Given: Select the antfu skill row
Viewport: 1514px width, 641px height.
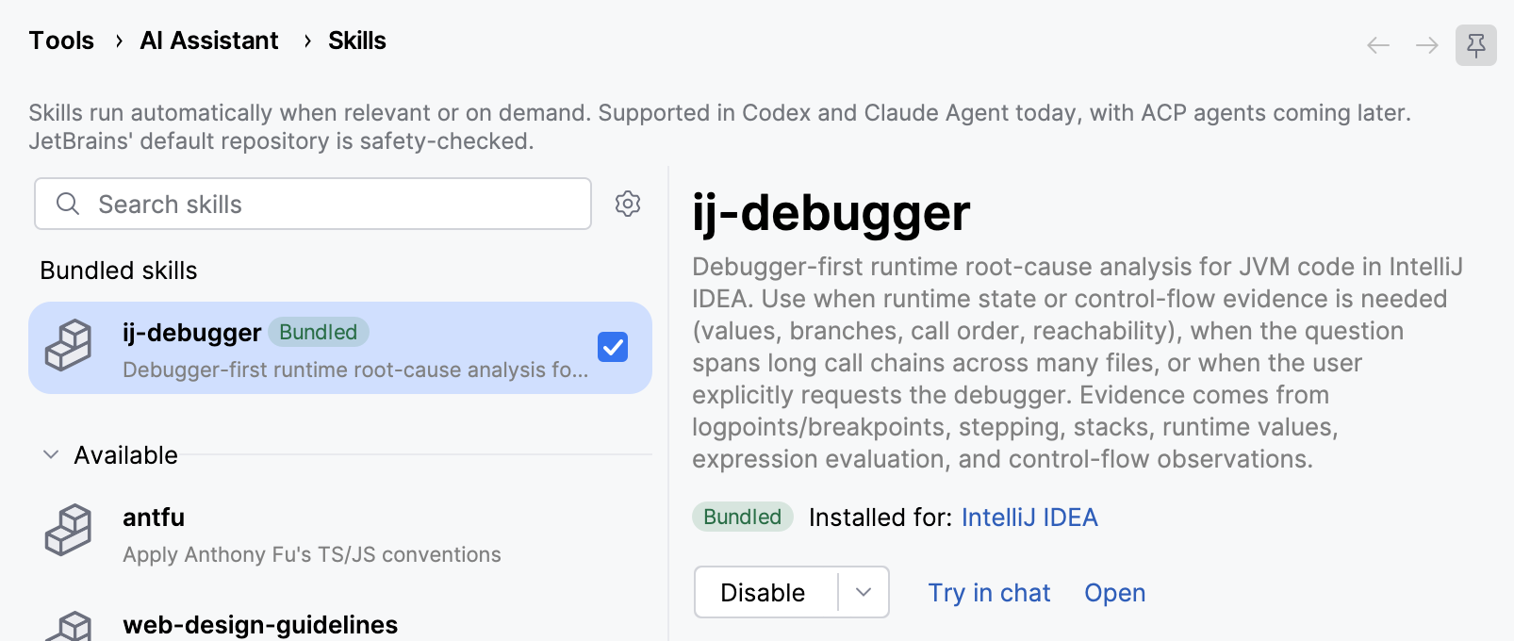Looking at the screenshot, I should pyautogui.click(x=340, y=534).
